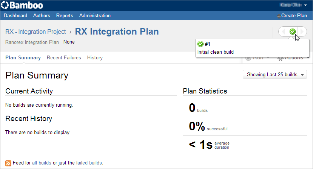
Task: Expand the Run dropdown
Action: pos(257,58)
